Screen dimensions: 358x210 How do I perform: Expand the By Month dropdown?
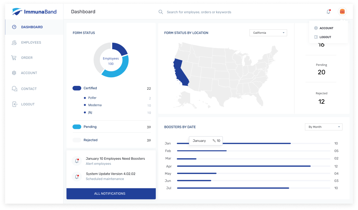[324, 127]
